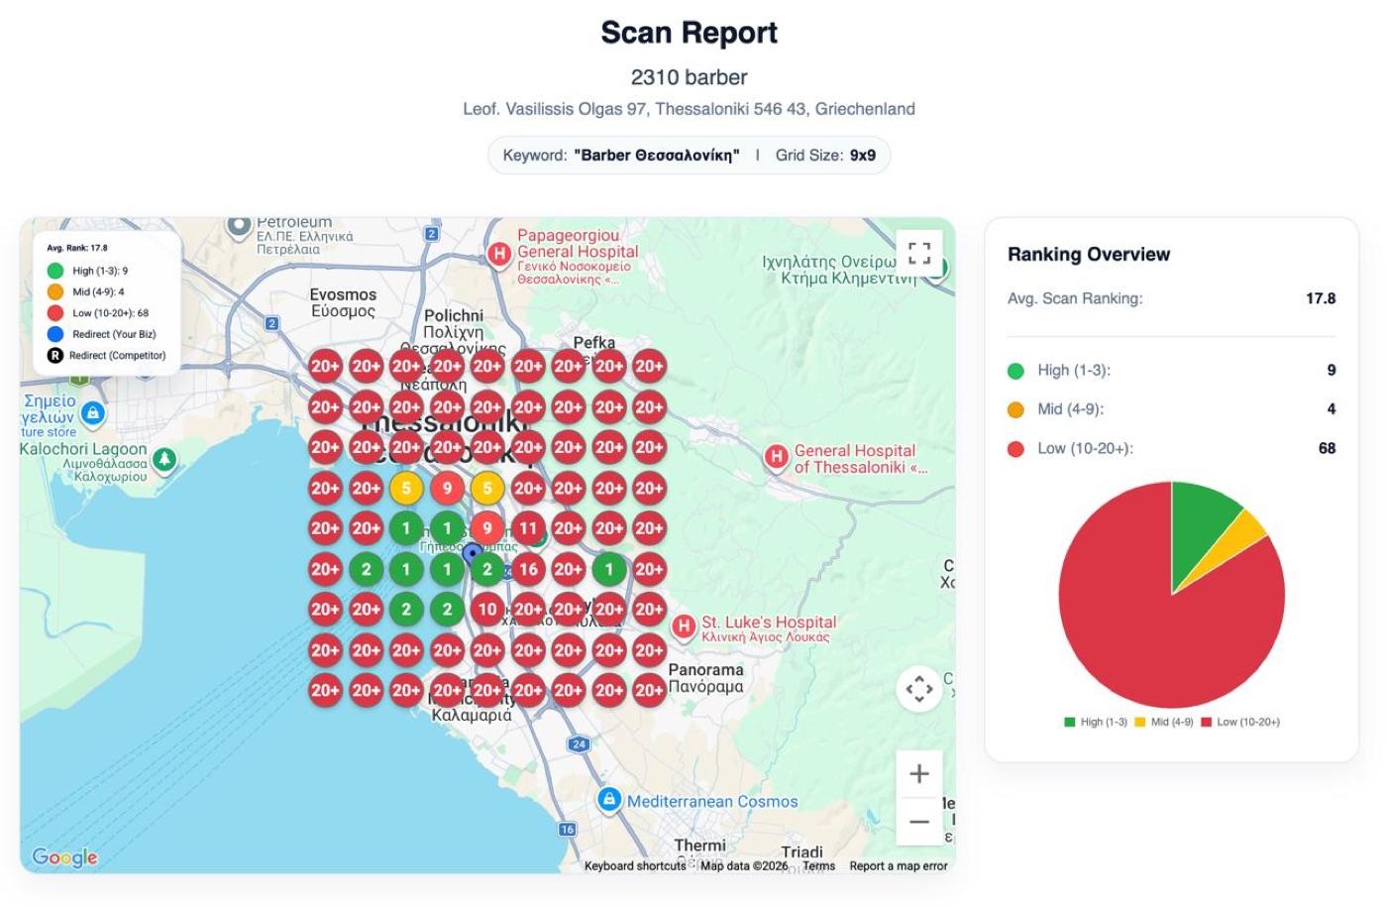Click the Kalochori Lagoon park icon
This screenshot has width=1387, height=907.
[164, 459]
